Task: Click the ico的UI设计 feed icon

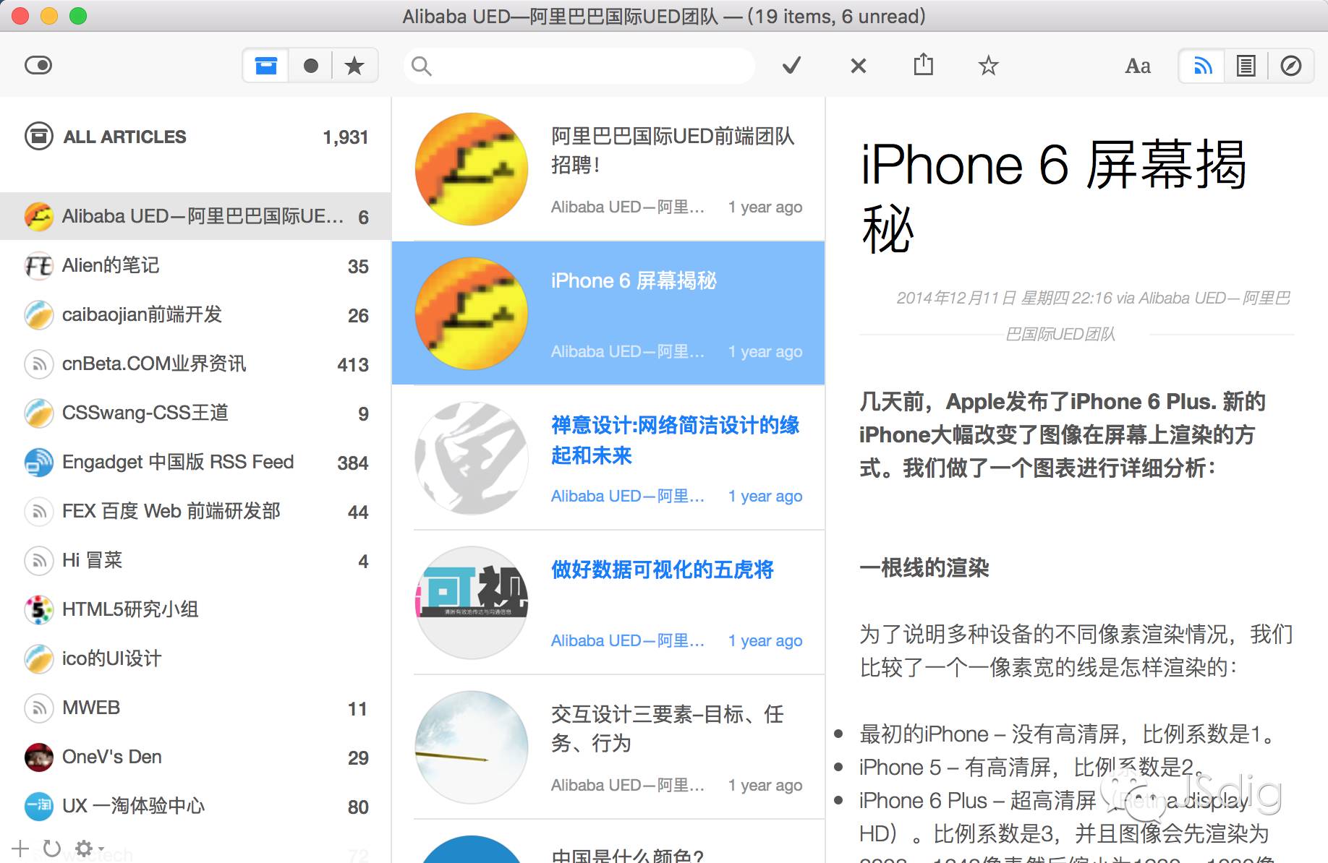Action: click(38, 659)
